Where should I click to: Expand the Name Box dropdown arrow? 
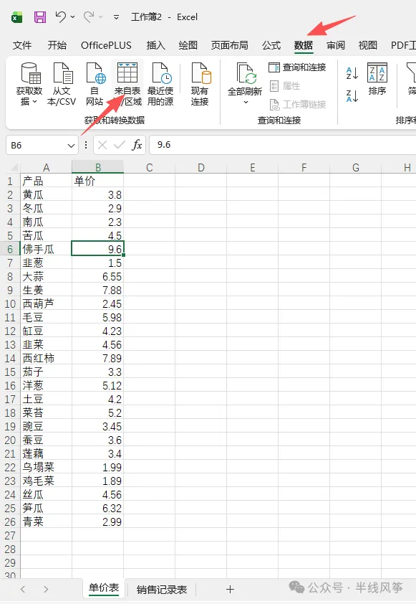click(71, 146)
